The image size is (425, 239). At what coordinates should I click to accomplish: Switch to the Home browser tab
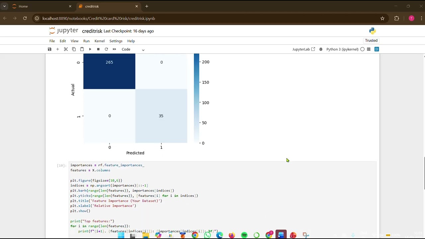tap(42, 6)
